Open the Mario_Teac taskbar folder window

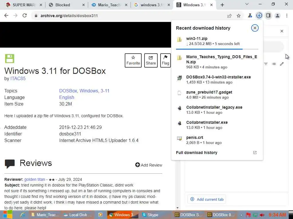tap(45, 215)
